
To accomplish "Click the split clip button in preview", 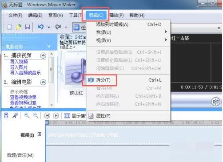I will pos(215,102).
